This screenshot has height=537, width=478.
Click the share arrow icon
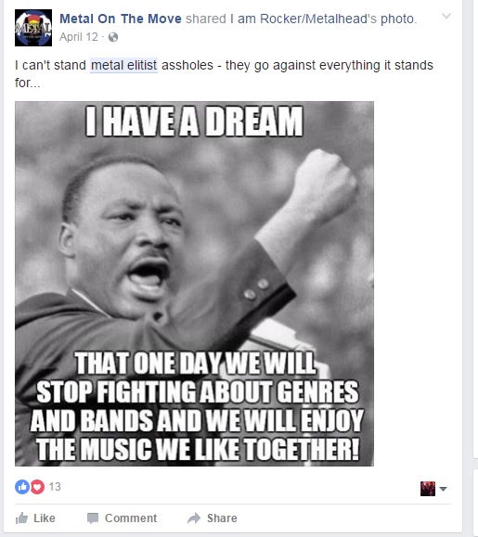point(194,518)
